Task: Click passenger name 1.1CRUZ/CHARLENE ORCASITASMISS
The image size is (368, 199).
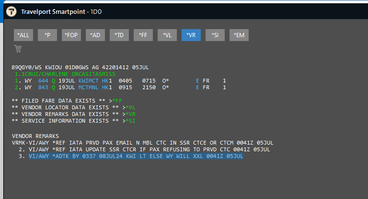Action: (x=65, y=74)
